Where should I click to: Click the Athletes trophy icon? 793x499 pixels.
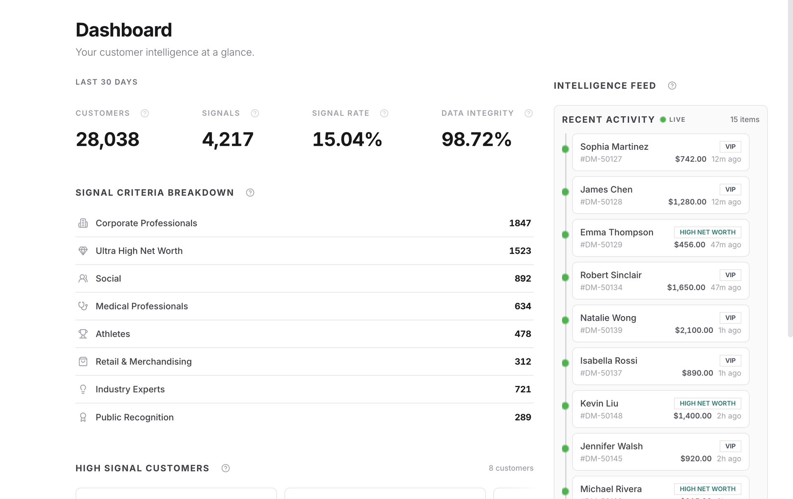tap(83, 334)
